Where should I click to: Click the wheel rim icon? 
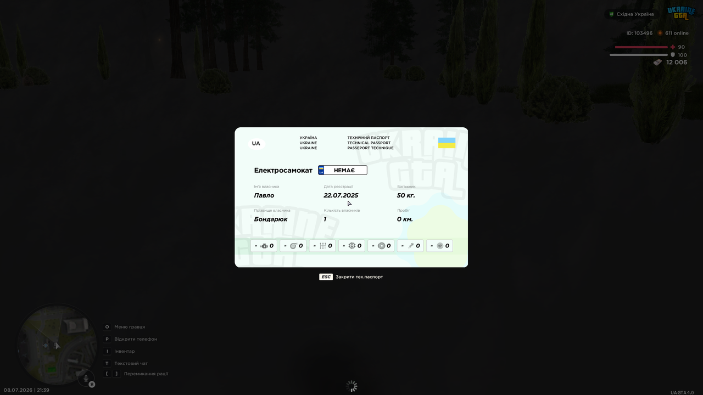click(x=440, y=246)
